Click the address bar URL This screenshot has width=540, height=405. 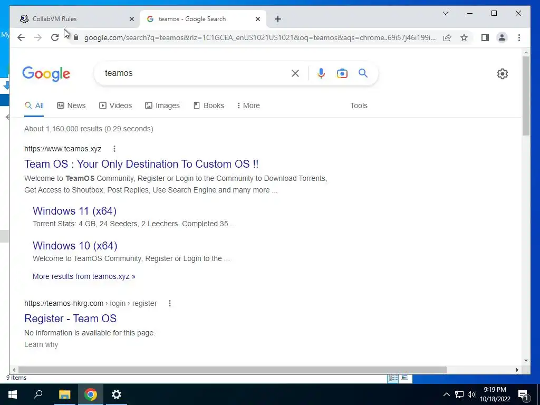tap(260, 37)
